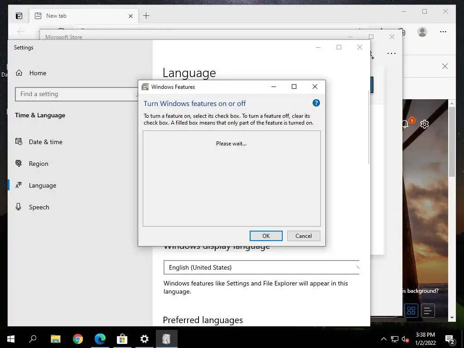Viewport: 464px width, 348px height.
Task: Go back in Edge browser
Action: (x=21, y=31)
